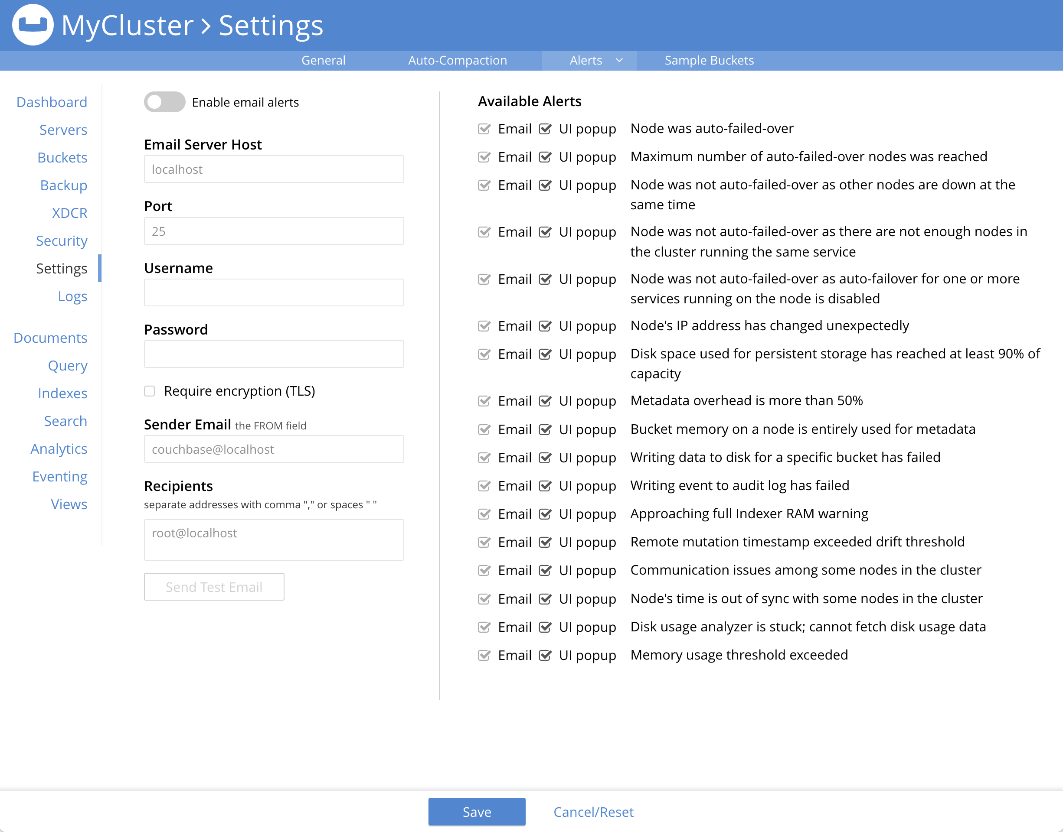Toggle UI popup for Indexer RAM warning
This screenshot has height=832, width=1063.
pos(546,514)
